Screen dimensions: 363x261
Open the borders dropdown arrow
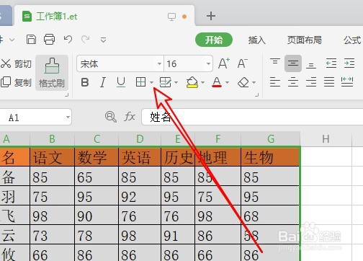pos(151,83)
